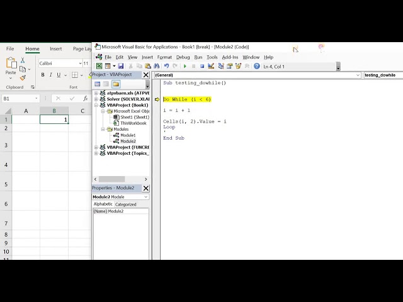
Task: Open the Window menu
Action: [251, 57]
